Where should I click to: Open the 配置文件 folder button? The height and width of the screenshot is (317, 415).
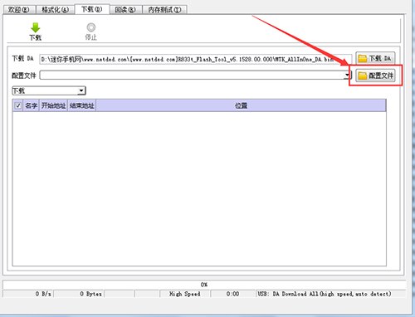375,76
